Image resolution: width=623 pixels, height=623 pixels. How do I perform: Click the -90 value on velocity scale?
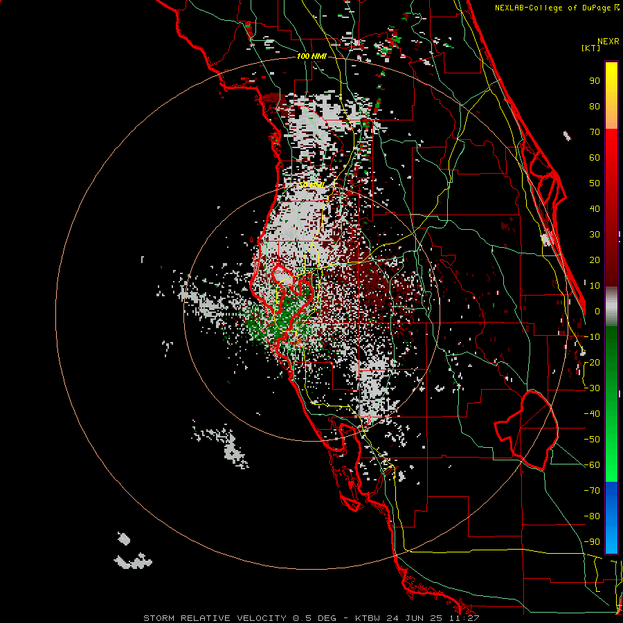(x=592, y=542)
